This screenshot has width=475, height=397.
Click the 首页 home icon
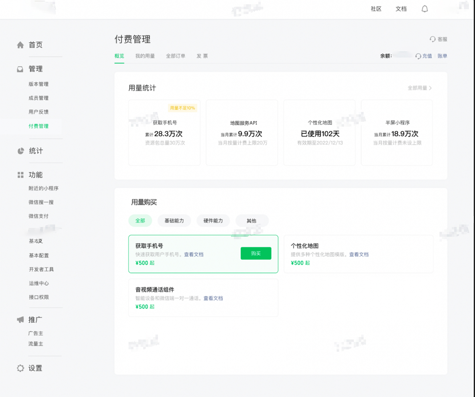point(20,45)
